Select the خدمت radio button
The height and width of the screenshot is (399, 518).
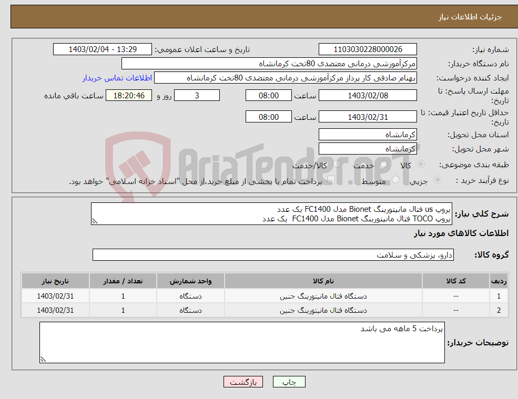tap(383, 164)
